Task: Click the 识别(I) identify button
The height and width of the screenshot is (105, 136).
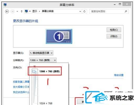Action: 114,36
